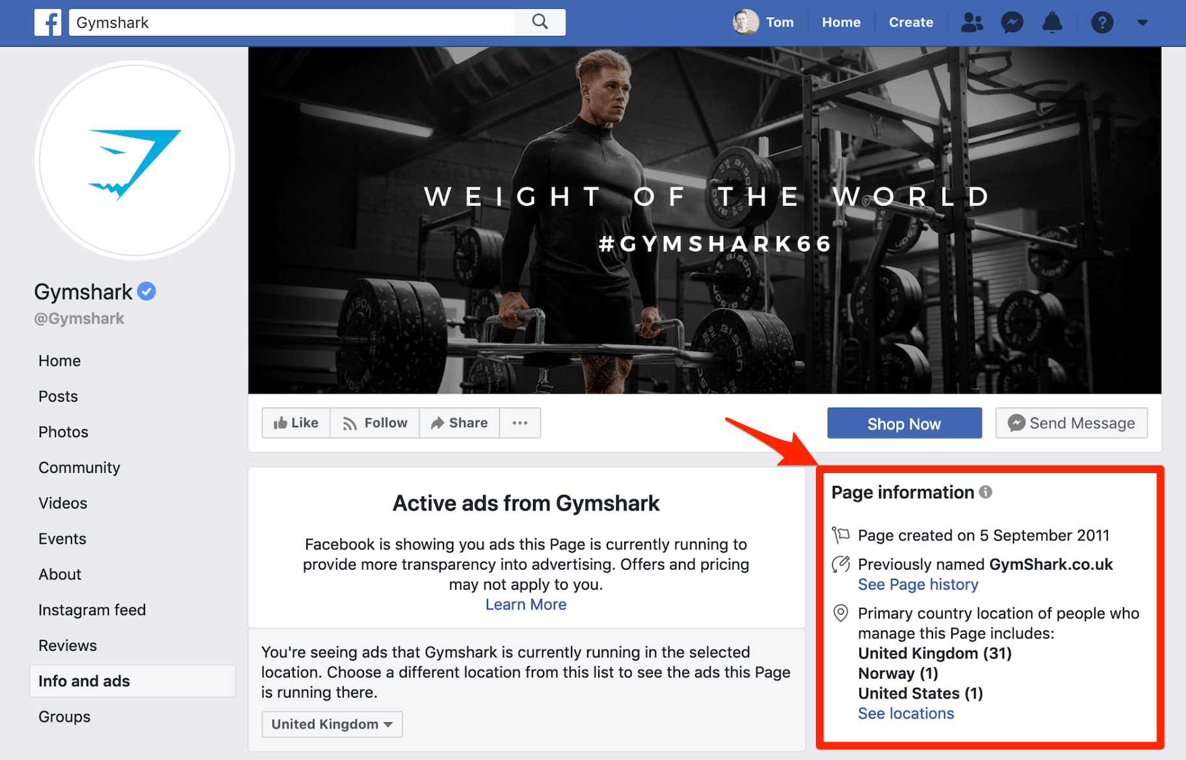Open the Help question mark icon

pos(1102,22)
